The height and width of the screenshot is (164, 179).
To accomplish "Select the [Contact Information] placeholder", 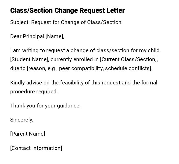I will coord(36,148).
